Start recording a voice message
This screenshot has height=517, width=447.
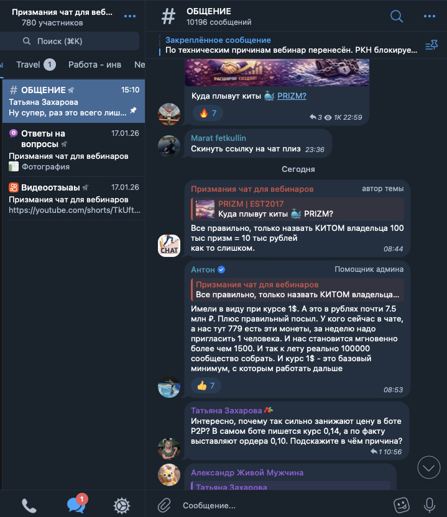tap(429, 505)
